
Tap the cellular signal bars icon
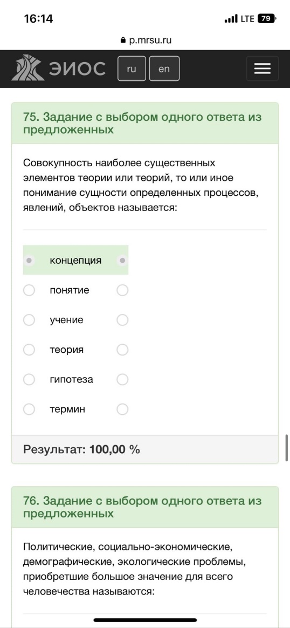(231, 19)
